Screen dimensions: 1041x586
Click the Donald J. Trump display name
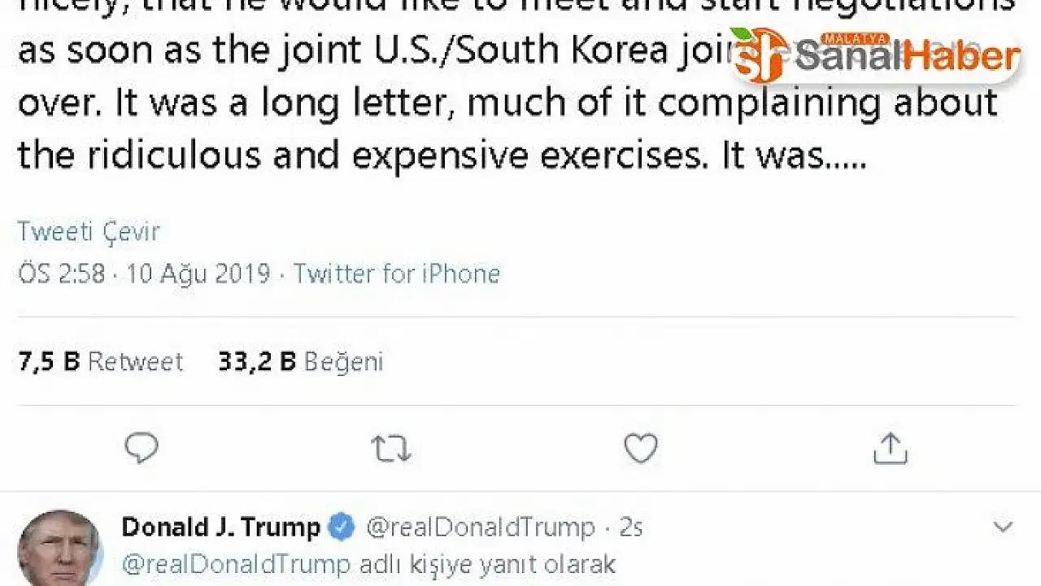pyautogui.click(x=220, y=527)
